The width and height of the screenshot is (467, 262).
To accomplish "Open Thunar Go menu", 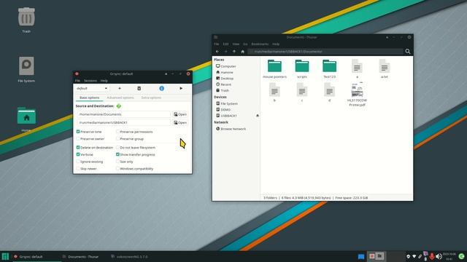I will tap(245, 44).
